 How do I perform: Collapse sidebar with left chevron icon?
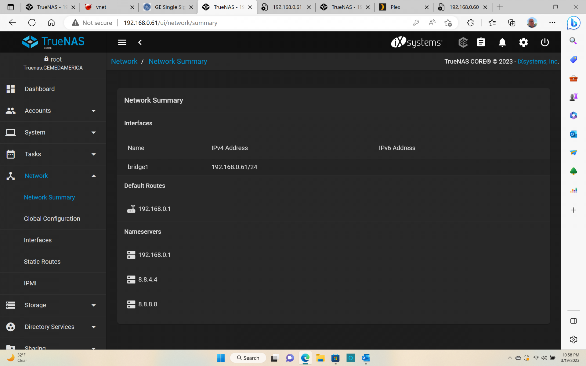pyautogui.click(x=140, y=42)
